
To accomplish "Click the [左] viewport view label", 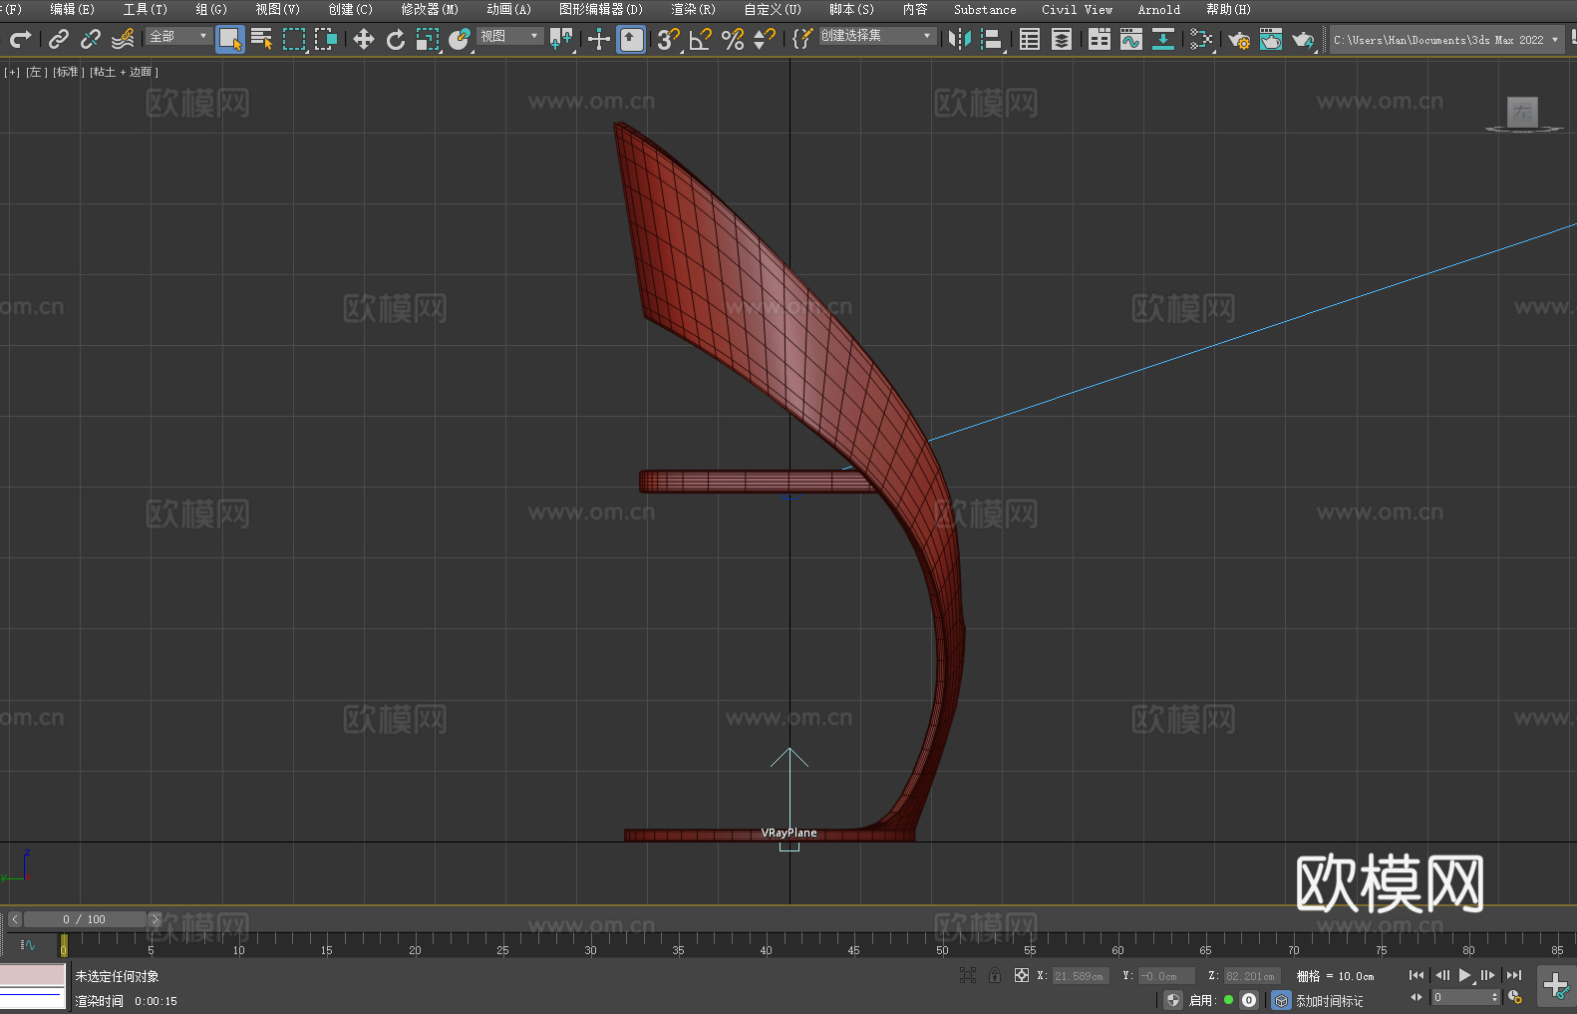I will tap(36, 72).
